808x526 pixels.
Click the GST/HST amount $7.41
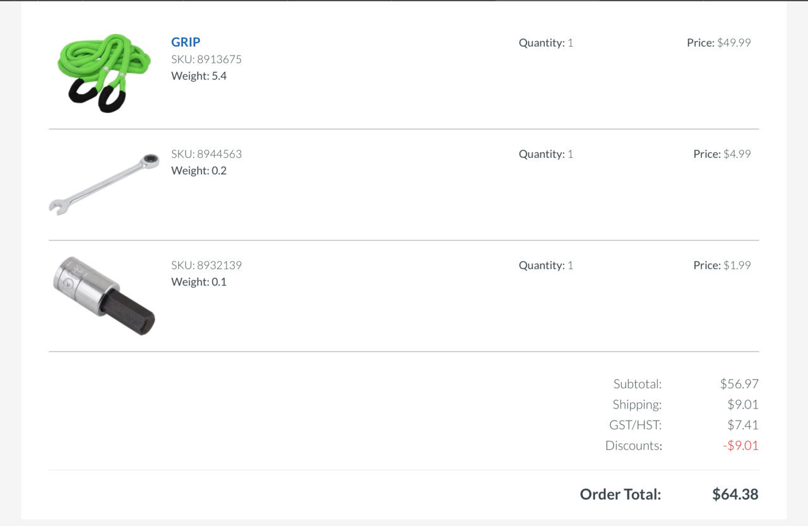pos(743,425)
